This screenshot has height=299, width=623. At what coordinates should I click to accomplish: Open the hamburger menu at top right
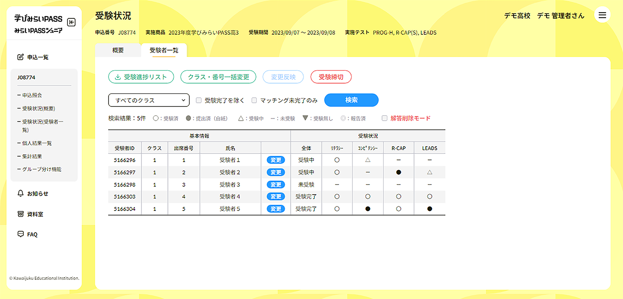(602, 15)
